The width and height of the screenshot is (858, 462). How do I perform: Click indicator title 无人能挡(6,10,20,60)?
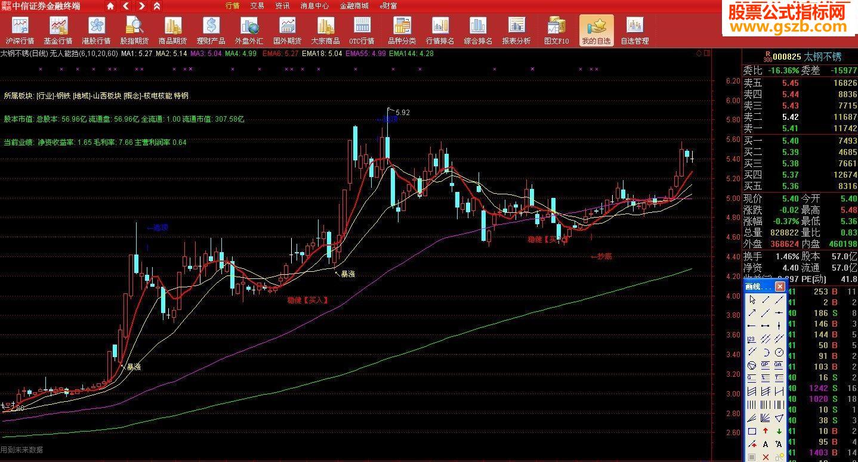[x=84, y=54]
